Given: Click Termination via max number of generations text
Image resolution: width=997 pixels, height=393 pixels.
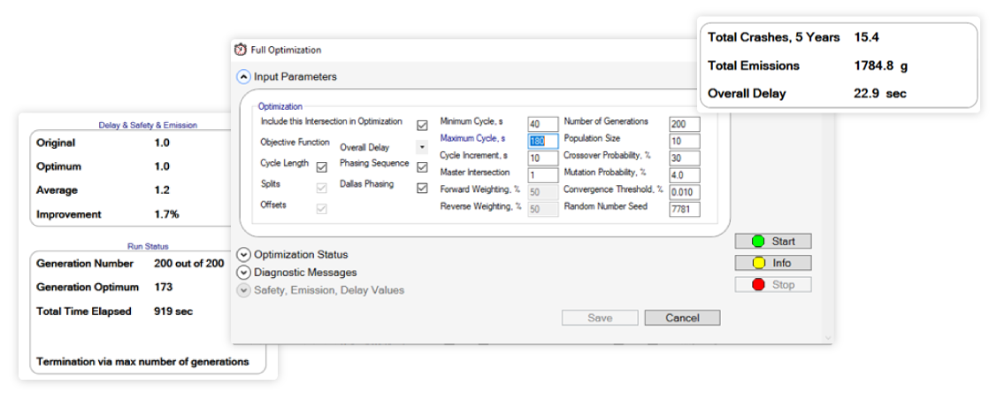Looking at the screenshot, I should (142, 362).
